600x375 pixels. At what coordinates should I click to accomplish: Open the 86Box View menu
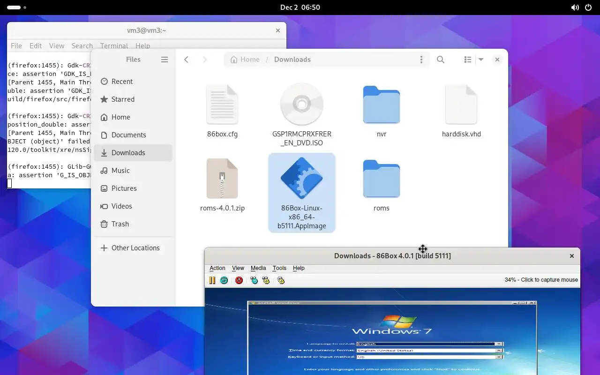(x=238, y=268)
